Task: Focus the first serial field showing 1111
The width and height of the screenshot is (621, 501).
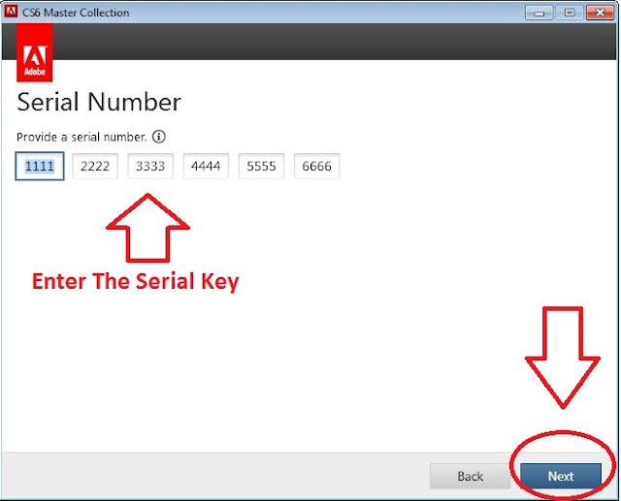Action: (40, 166)
